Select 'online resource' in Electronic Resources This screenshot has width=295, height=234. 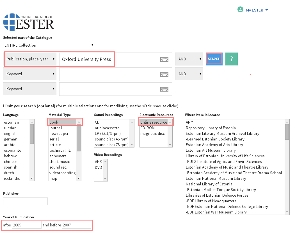(x=154, y=122)
